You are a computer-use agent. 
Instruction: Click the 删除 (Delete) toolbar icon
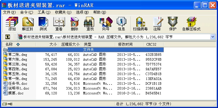(x=75, y=22)
